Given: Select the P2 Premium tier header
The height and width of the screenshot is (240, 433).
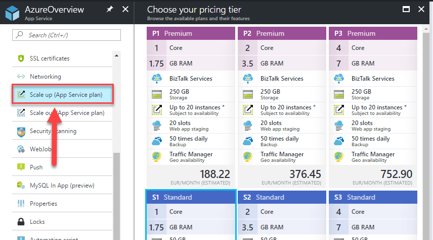Looking at the screenshot, I should pyautogui.click(x=282, y=33).
